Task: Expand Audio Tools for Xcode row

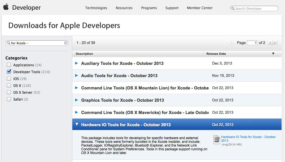Action: click(77, 75)
